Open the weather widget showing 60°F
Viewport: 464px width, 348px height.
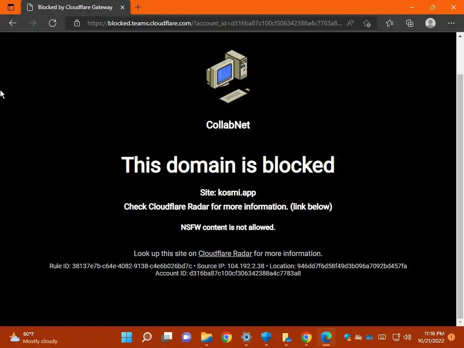(x=33, y=337)
